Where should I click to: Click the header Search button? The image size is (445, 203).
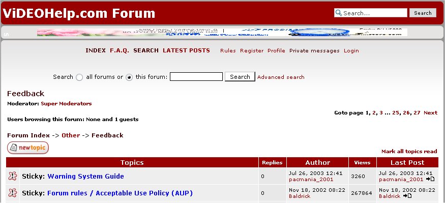[x=423, y=13]
